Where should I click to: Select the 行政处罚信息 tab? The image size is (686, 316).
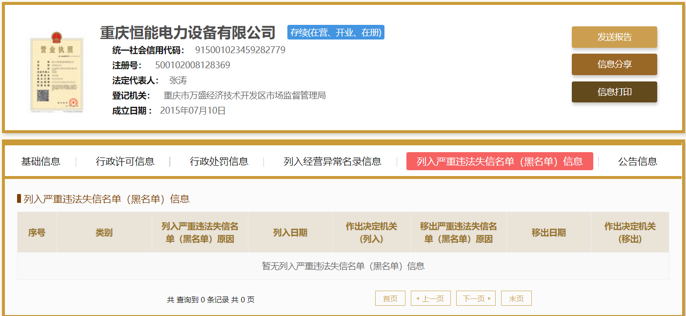219,161
